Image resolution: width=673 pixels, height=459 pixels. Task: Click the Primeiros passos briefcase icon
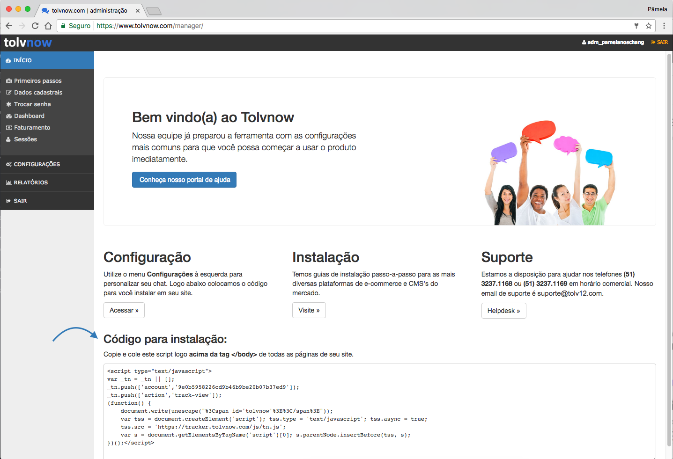9,81
